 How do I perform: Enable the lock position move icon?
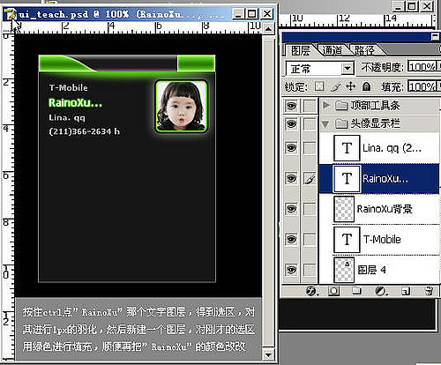point(350,86)
